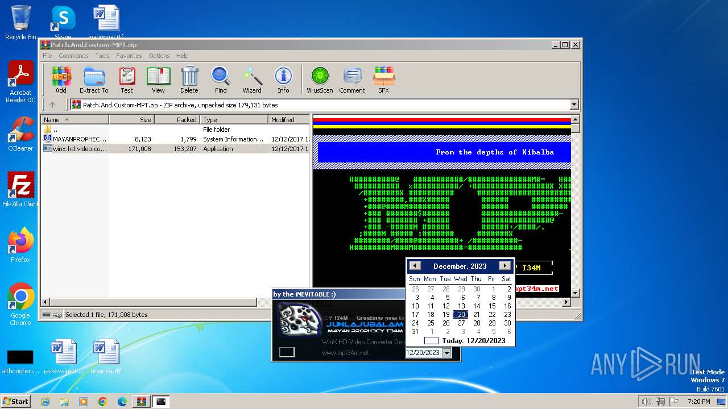This screenshot has height=409, width=728.
Task: Open the Favorites menu
Action: coord(129,56)
